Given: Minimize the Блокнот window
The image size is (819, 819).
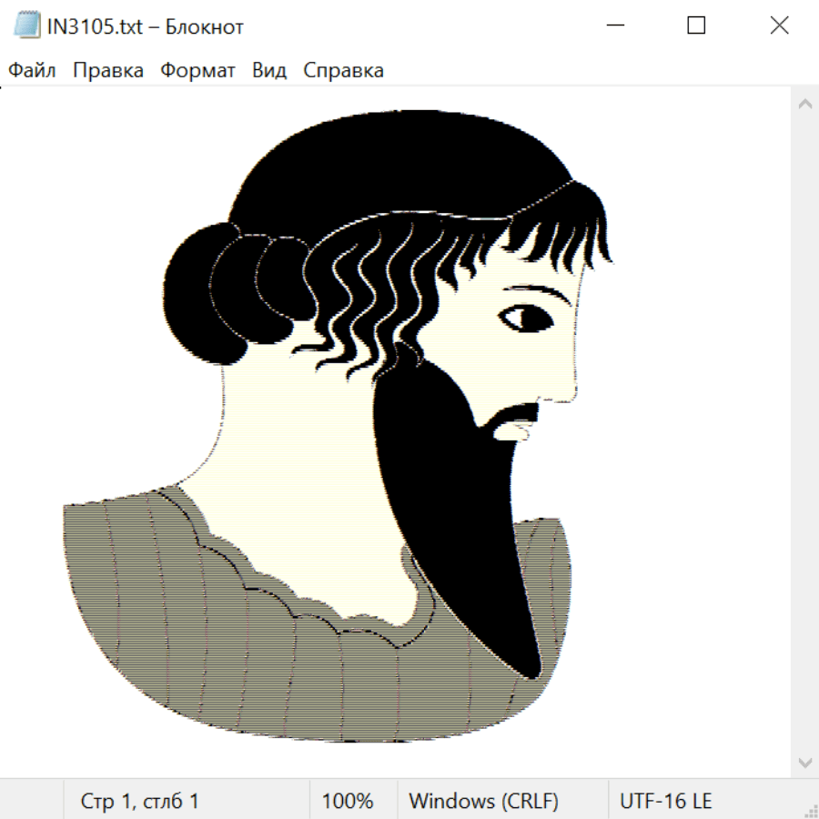Looking at the screenshot, I should pyautogui.click(x=614, y=26).
